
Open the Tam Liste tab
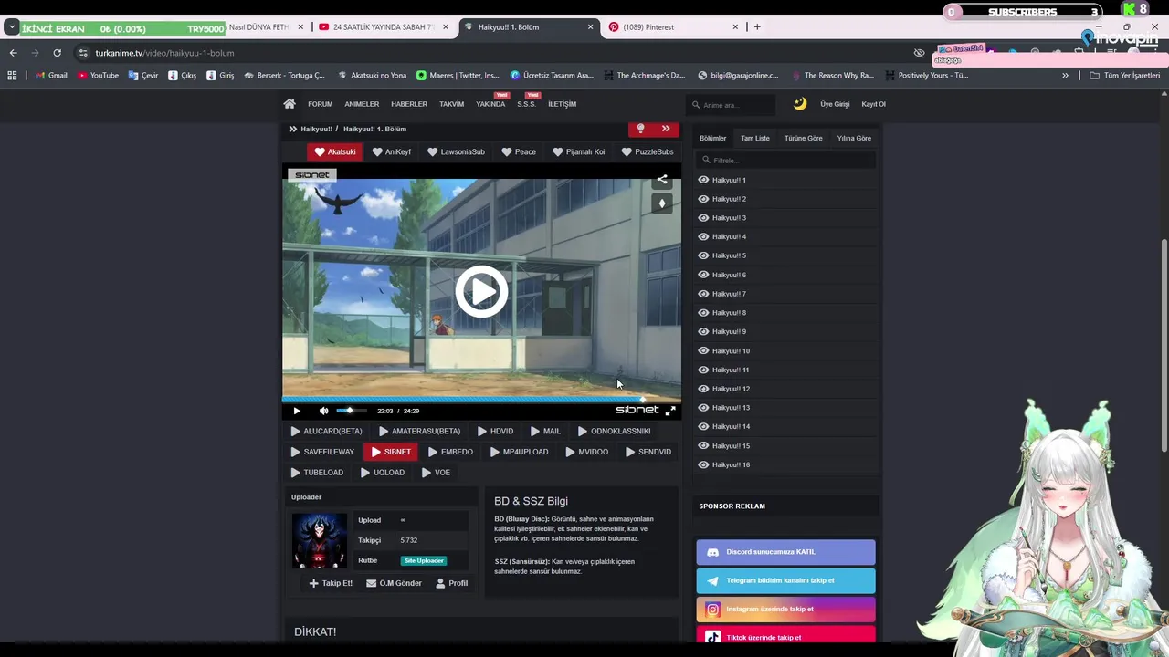click(x=755, y=138)
